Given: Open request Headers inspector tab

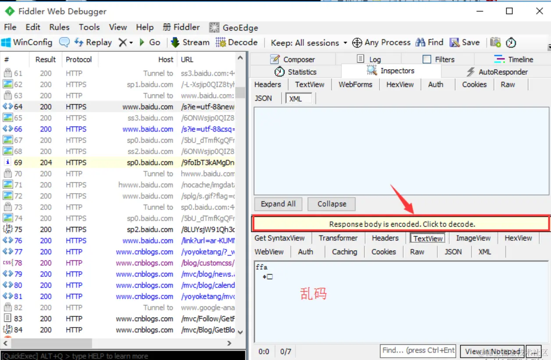Looking at the screenshot, I should point(268,84).
